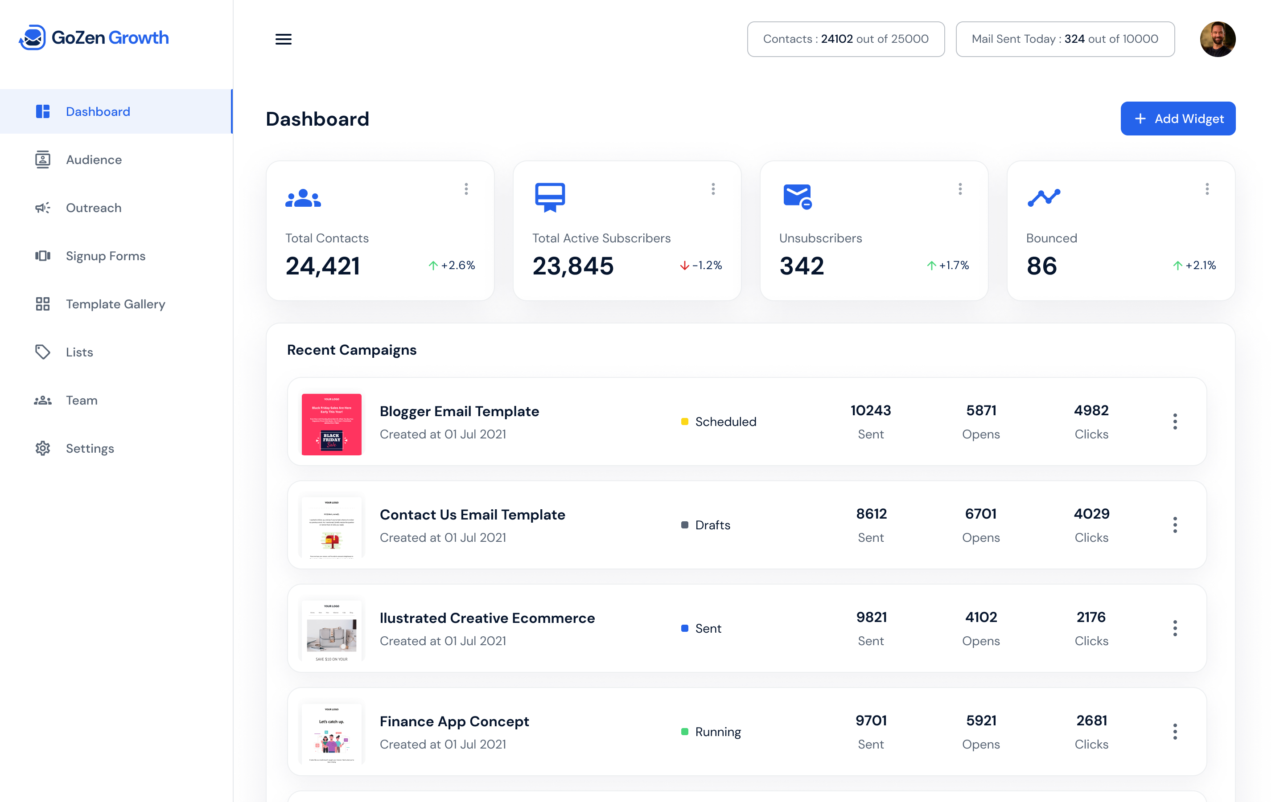Viewport: 1284px width, 802px height.
Task: Click the 6701 Opens count
Action: click(x=980, y=514)
